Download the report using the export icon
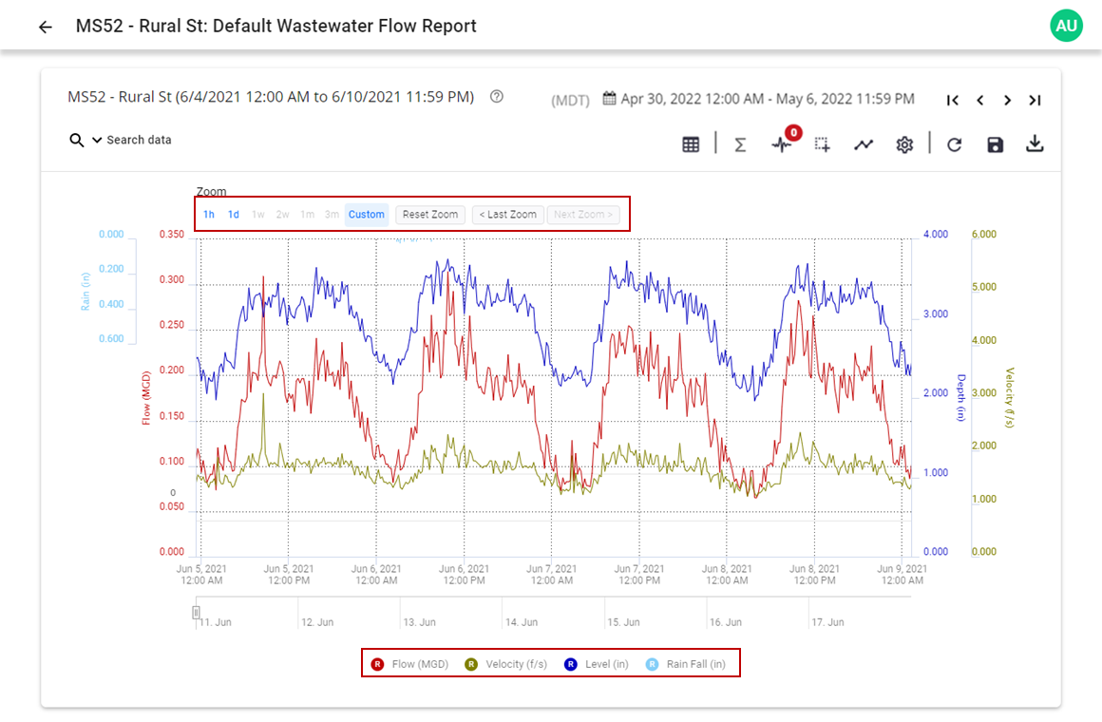1102x722 pixels. (x=1035, y=142)
